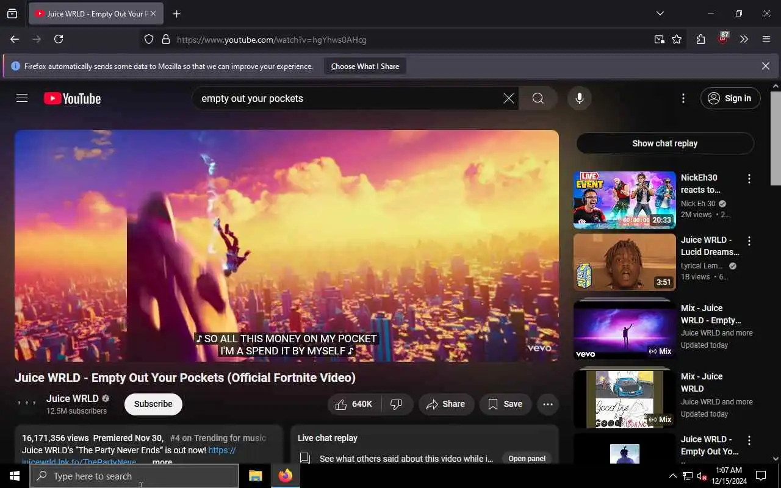The image size is (781, 488).
Task: Select the Juice WRLD browser tab
Action: pyautogui.click(x=95, y=13)
